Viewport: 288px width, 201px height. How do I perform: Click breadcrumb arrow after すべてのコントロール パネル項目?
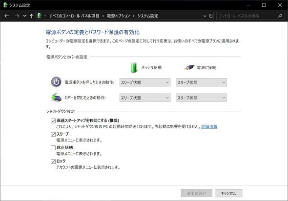[x=103, y=16]
